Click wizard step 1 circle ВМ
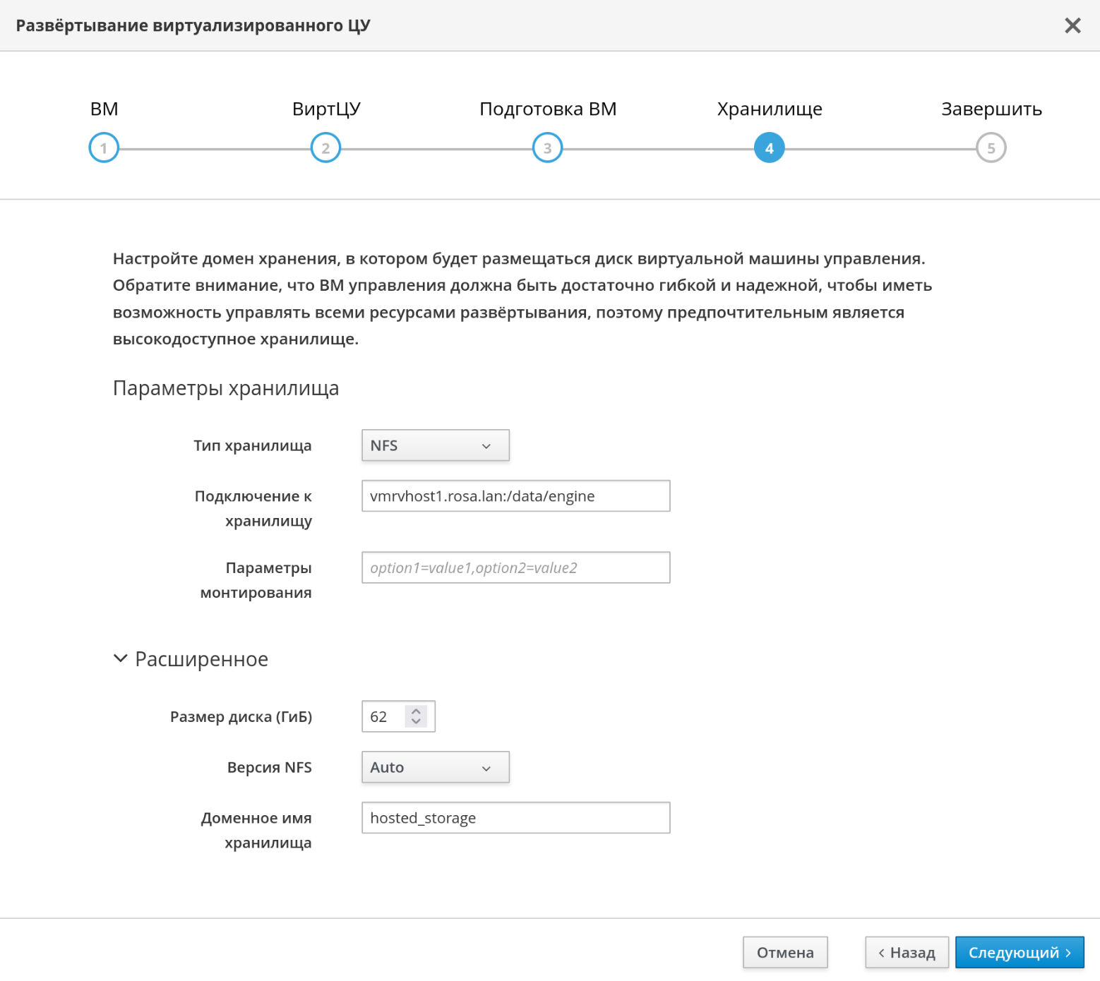 [x=104, y=148]
